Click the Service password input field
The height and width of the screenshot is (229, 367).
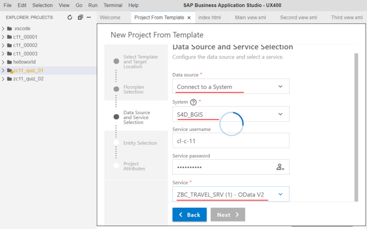[231, 167]
